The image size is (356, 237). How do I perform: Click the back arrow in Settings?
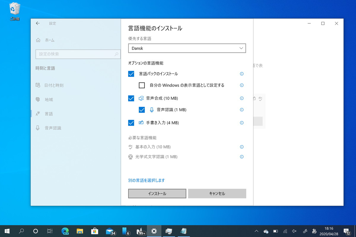(x=38, y=23)
